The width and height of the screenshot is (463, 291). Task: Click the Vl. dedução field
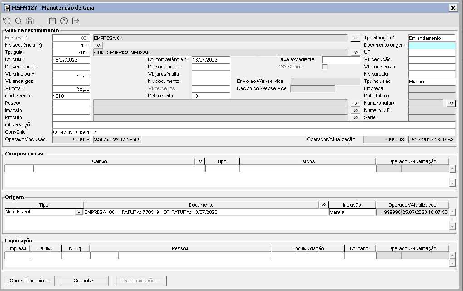432,60
